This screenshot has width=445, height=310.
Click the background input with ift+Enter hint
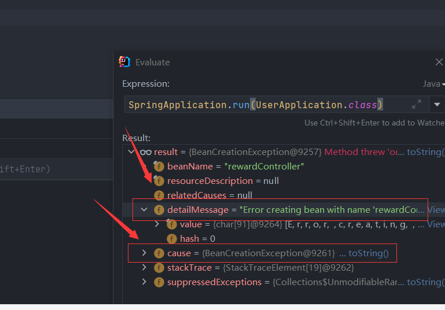57,169
